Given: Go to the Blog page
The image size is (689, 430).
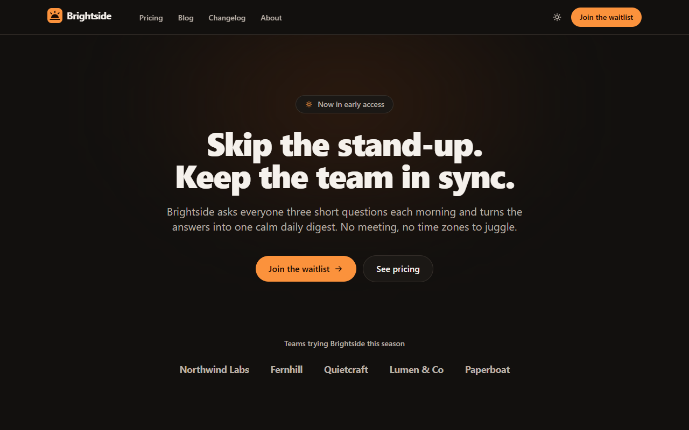Looking at the screenshot, I should pyautogui.click(x=186, y=18).
